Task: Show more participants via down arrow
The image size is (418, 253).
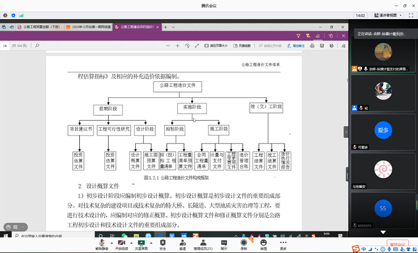Action: point(383,233)
